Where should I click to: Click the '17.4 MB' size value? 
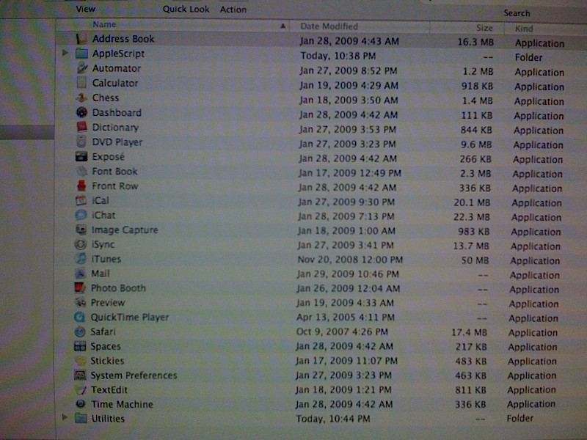pos(469,333)
